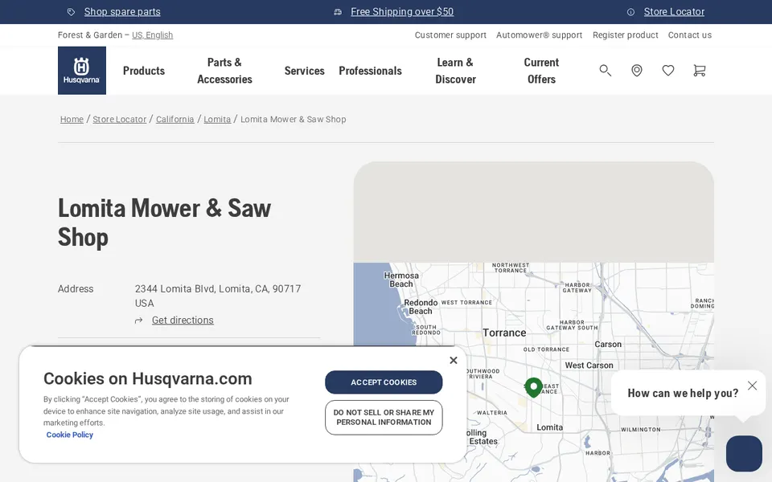
Task: Change region via US, English link
Action: (x=153, y=35)
